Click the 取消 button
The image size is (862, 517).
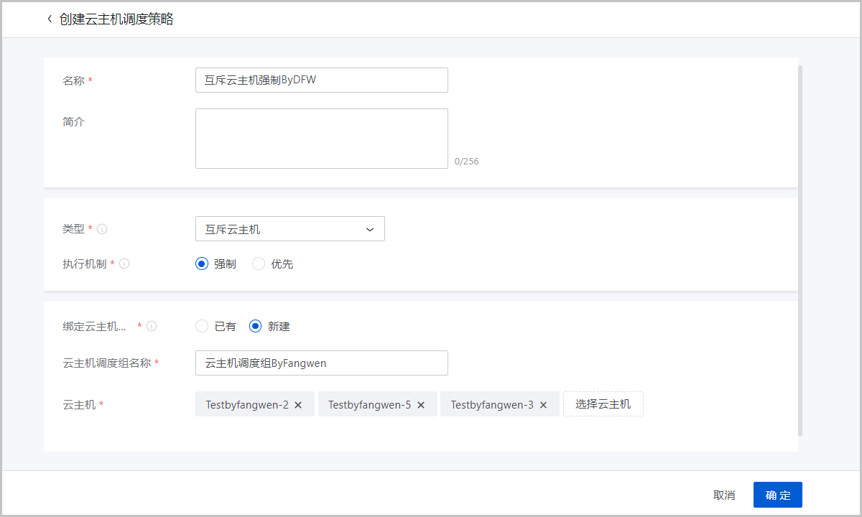[723, 495]
